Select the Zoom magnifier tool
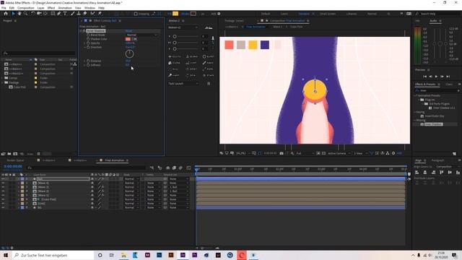The width and height of the screenshot is (462, 260). coord(26,14)
